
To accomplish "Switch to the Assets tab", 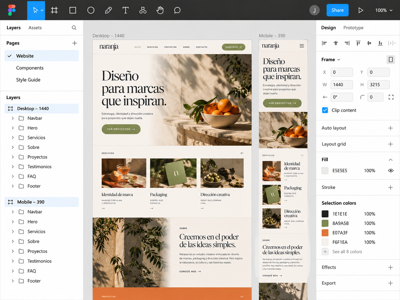I will pyautogui.click(x=35, y=28).
